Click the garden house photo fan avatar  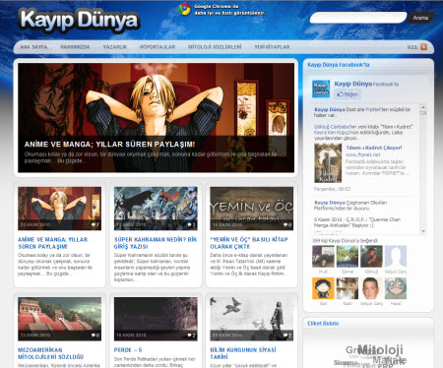[x=348, y=256]
